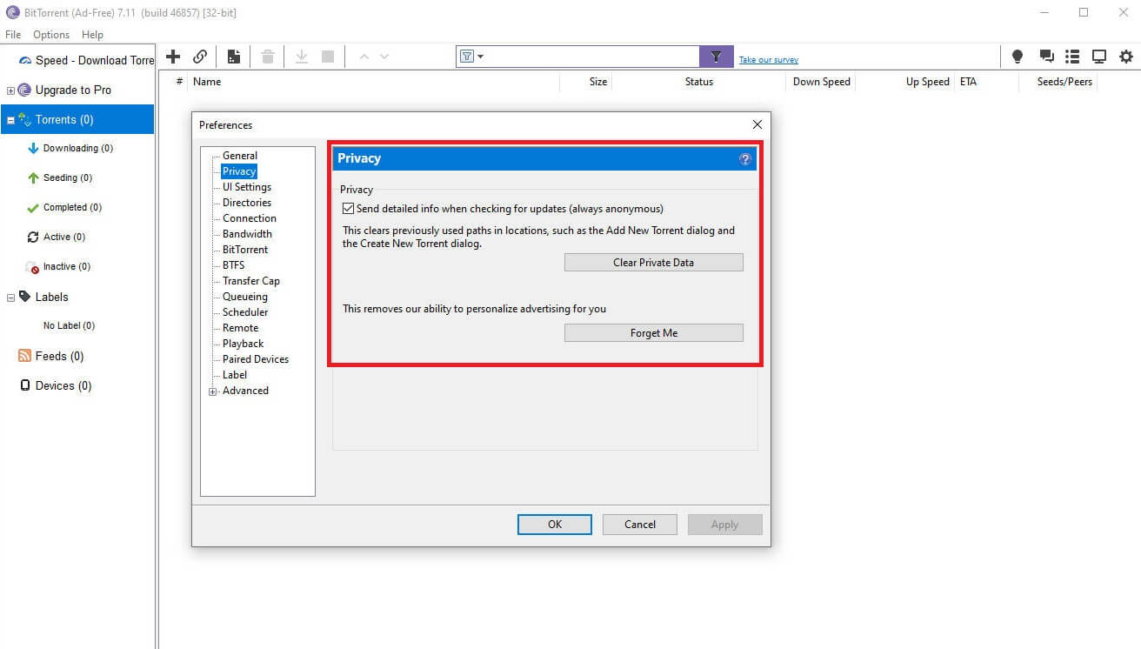Sort by the Name column header
Screen dimensions: 1141x649
(x=207, y=82)
